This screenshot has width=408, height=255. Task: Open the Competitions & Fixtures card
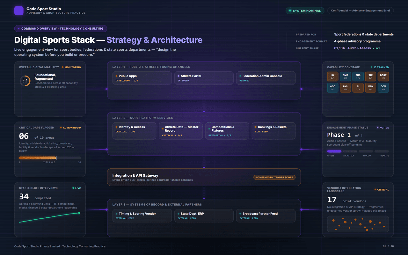227,131
